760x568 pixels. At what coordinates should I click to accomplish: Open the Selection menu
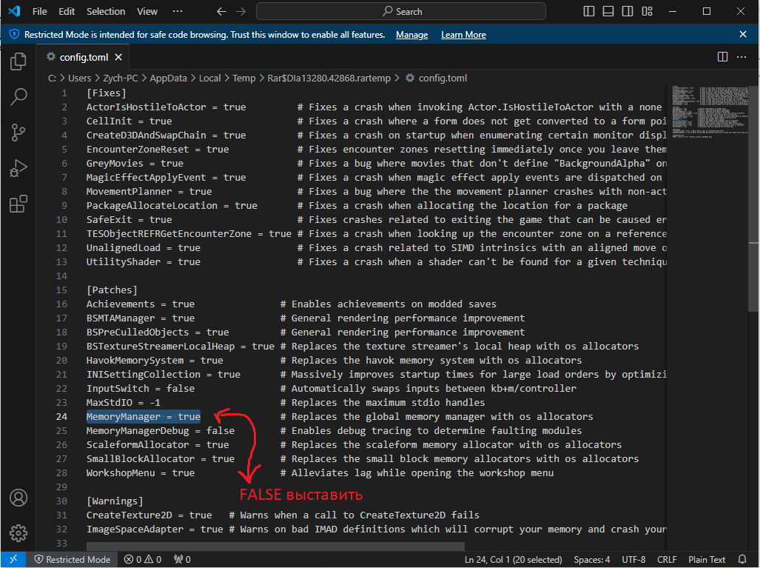[106, 11]
